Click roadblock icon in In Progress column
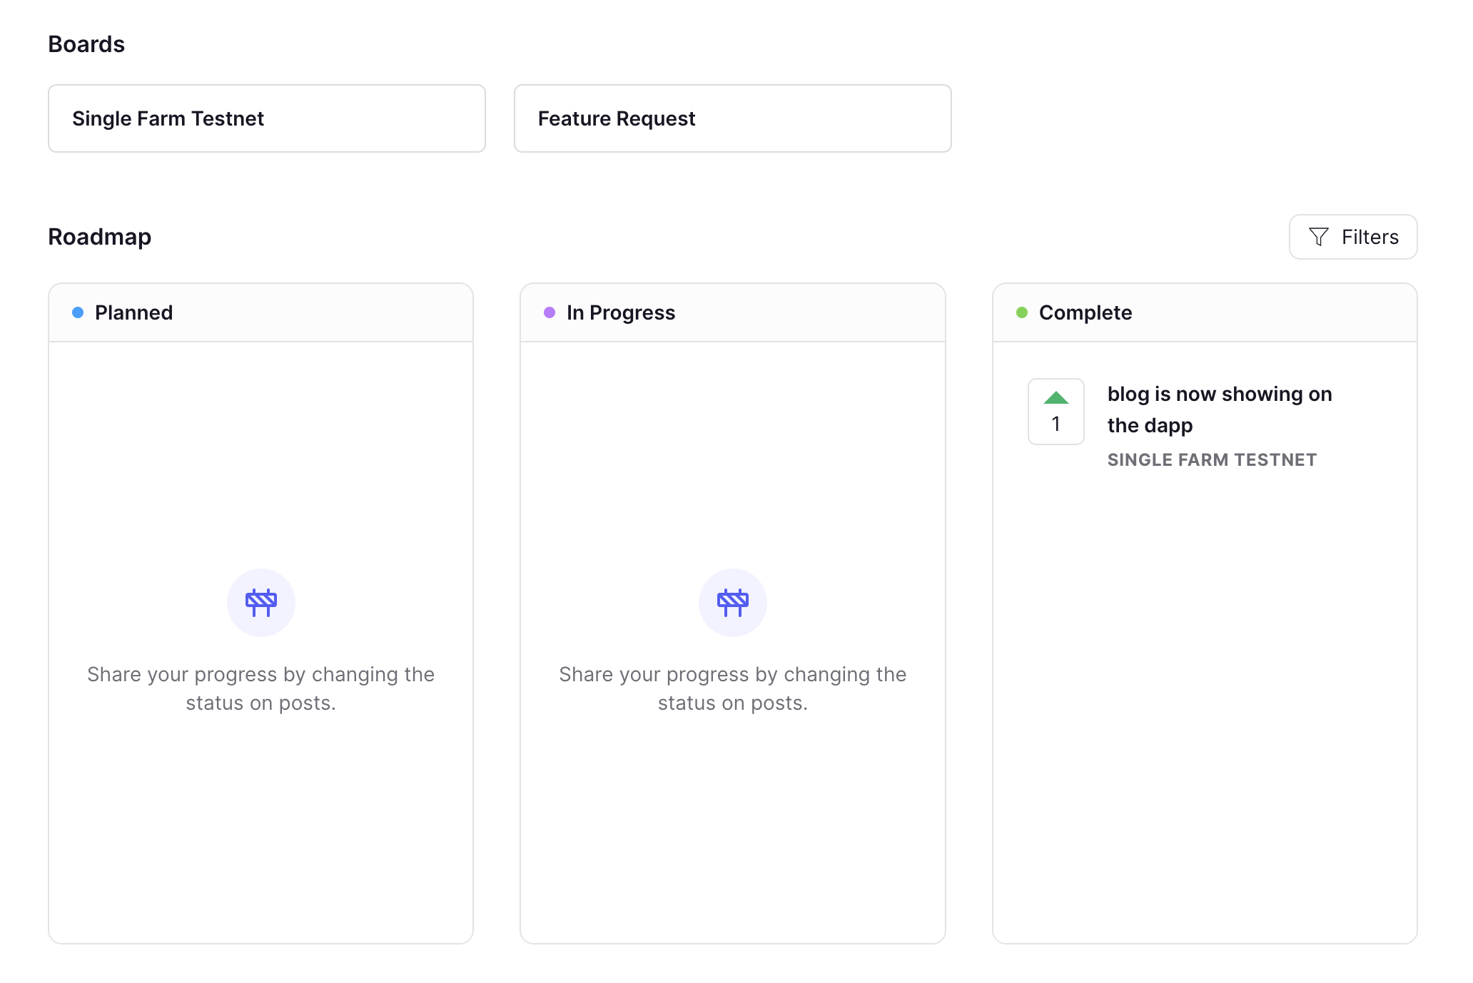This screenshot has width=1473, height=983. (733, 603)
